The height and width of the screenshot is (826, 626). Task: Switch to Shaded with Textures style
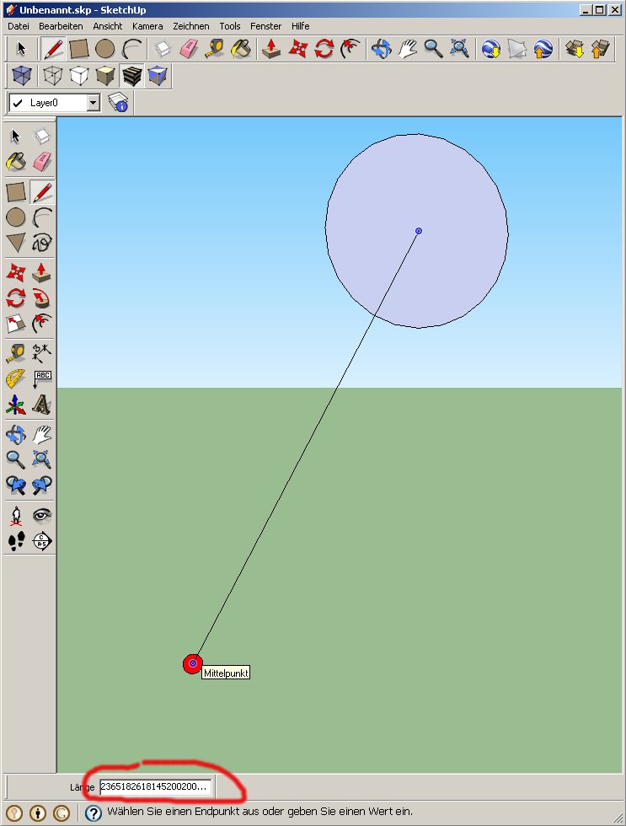click(131, 77)
